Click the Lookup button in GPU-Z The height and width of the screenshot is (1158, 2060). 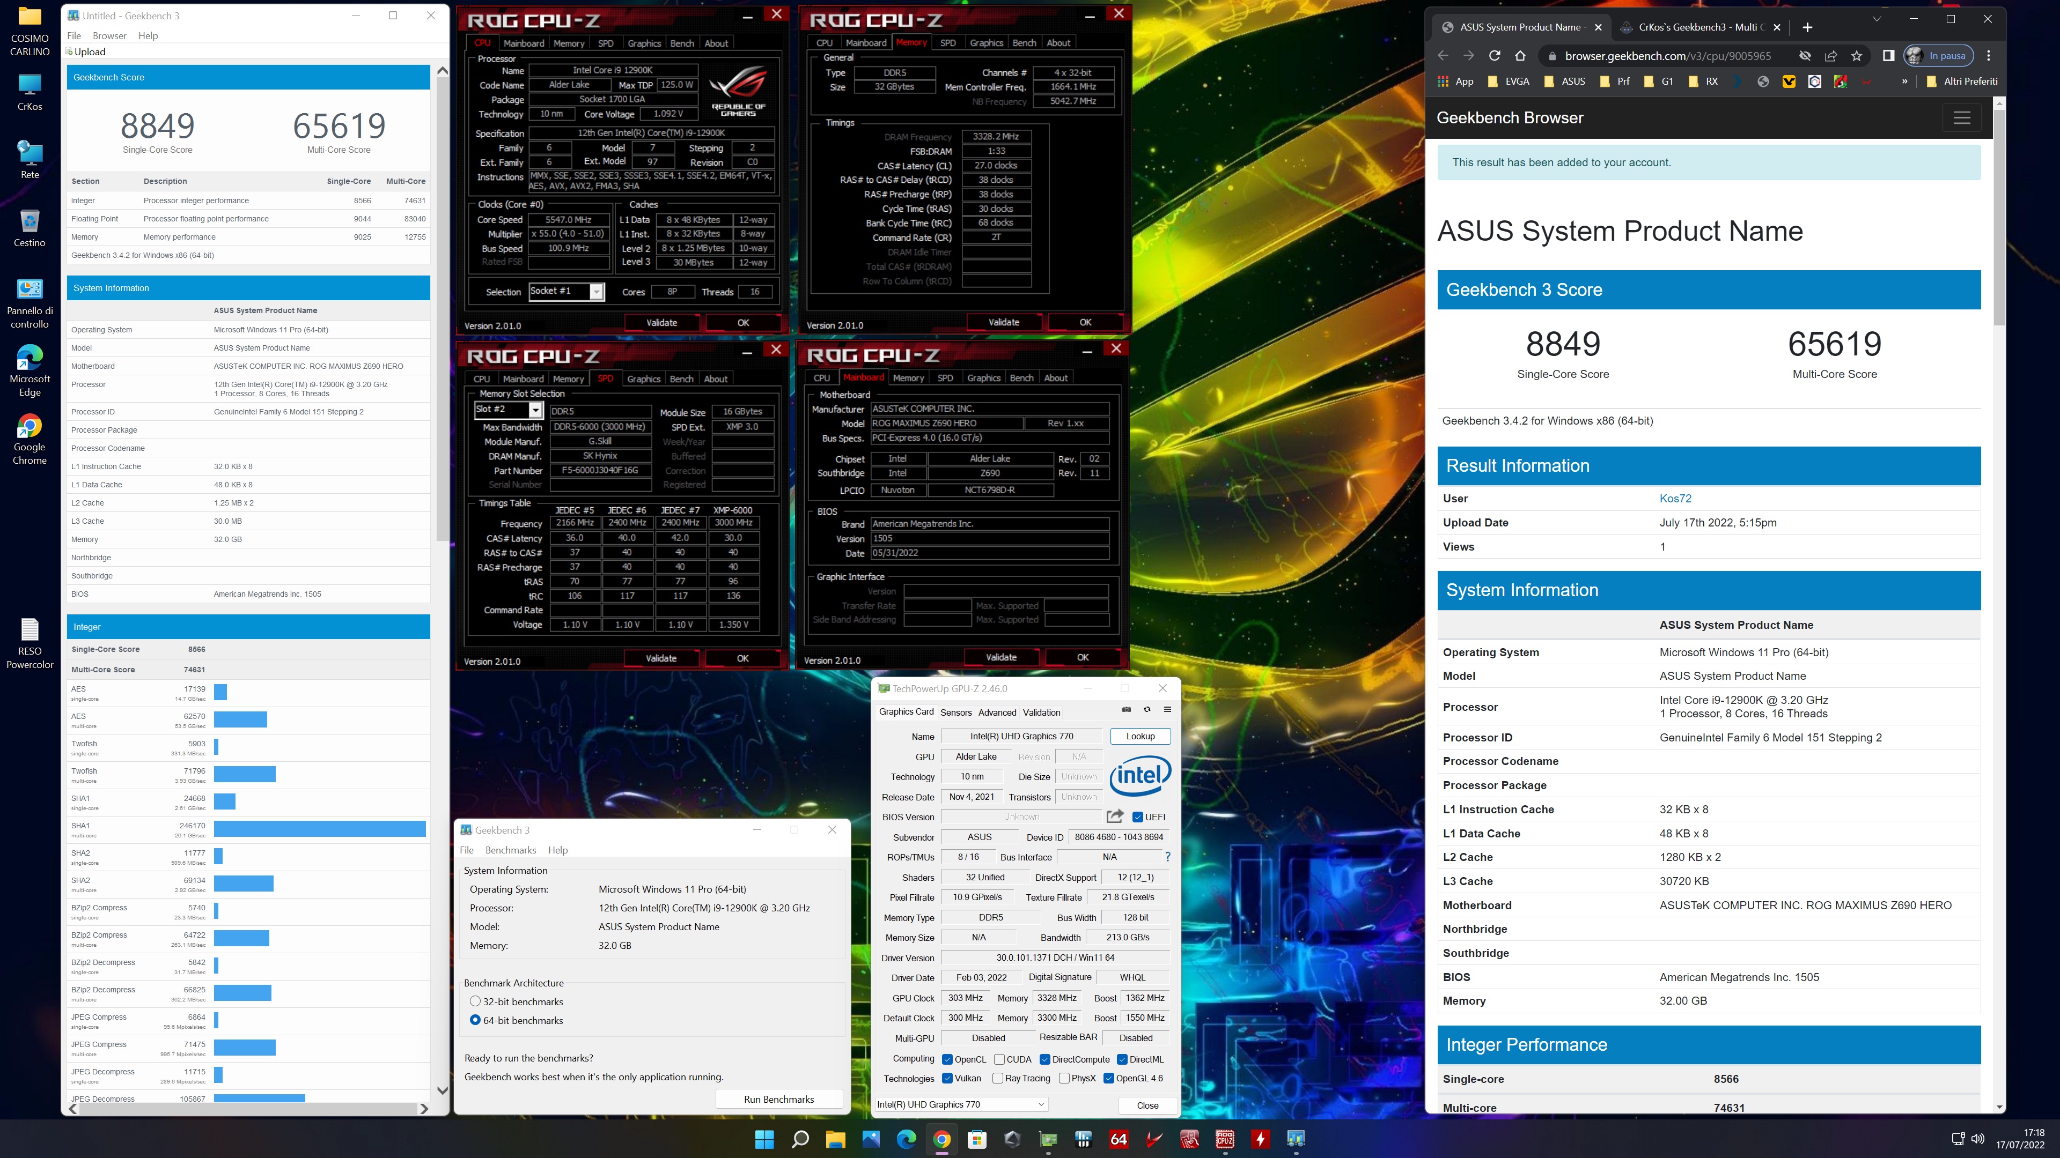[1141, 736]
